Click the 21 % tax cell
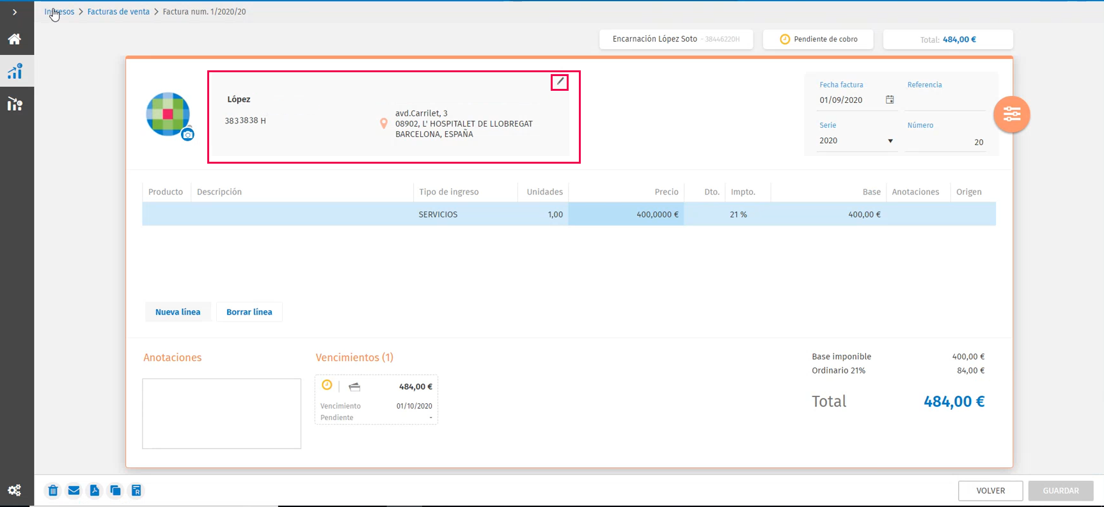This screenshot has width=1104, height=507. pos(748,214)
